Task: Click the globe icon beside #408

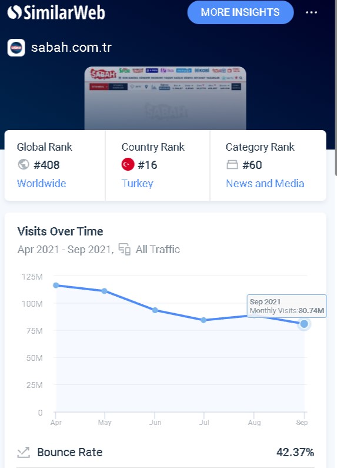Action: [x=24, y=164]
